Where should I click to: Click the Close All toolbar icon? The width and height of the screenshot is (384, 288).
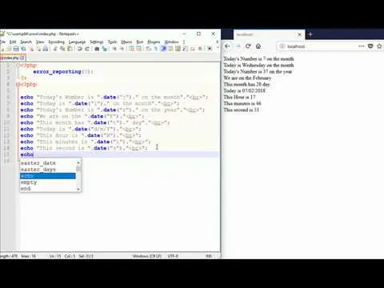[x=38, y=49]
